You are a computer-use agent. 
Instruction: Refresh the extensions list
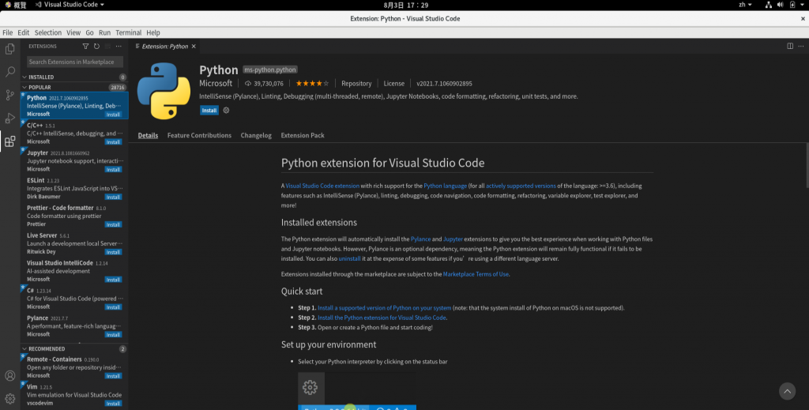click(96, 46)
